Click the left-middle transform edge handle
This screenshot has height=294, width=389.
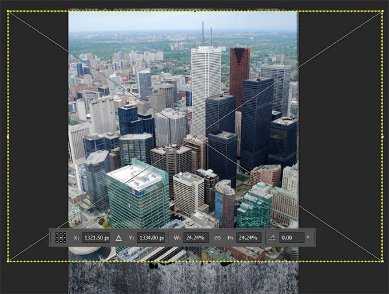8,136
